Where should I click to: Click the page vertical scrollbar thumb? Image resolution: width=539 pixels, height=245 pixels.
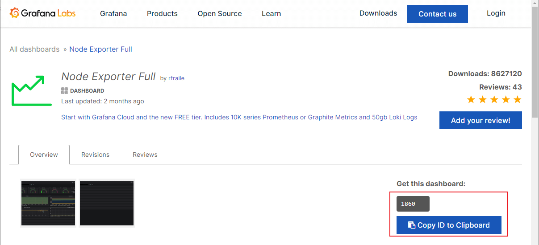coord(535,61)
